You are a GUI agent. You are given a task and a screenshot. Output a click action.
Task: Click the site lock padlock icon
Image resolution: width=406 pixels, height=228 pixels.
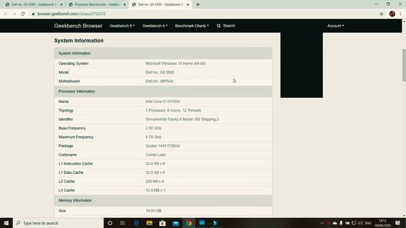[x=33, y=14]
